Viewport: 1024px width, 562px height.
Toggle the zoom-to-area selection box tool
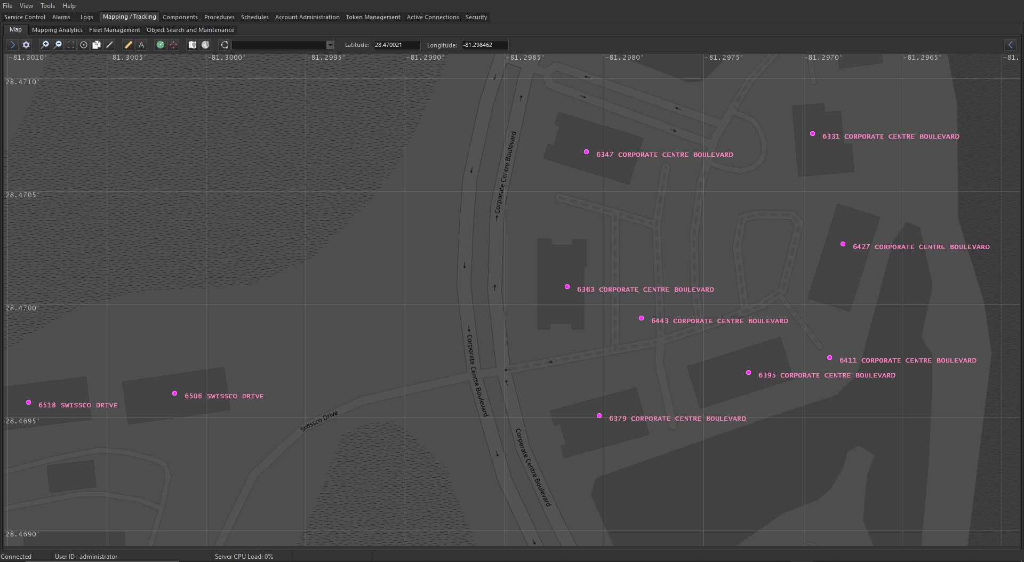tap(71, 45)
